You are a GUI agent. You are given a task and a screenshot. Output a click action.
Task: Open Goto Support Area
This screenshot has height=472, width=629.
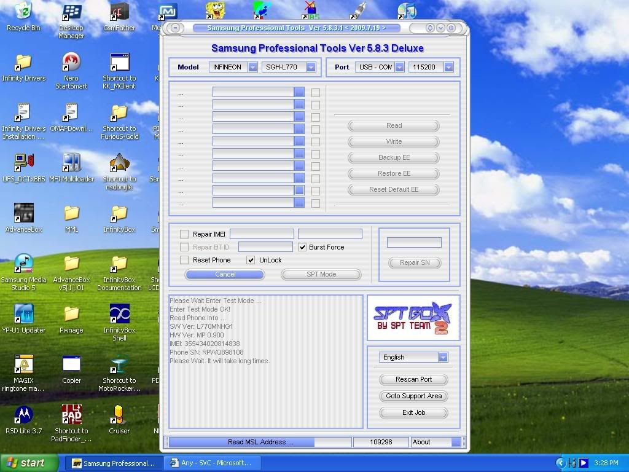coord(413,396)
